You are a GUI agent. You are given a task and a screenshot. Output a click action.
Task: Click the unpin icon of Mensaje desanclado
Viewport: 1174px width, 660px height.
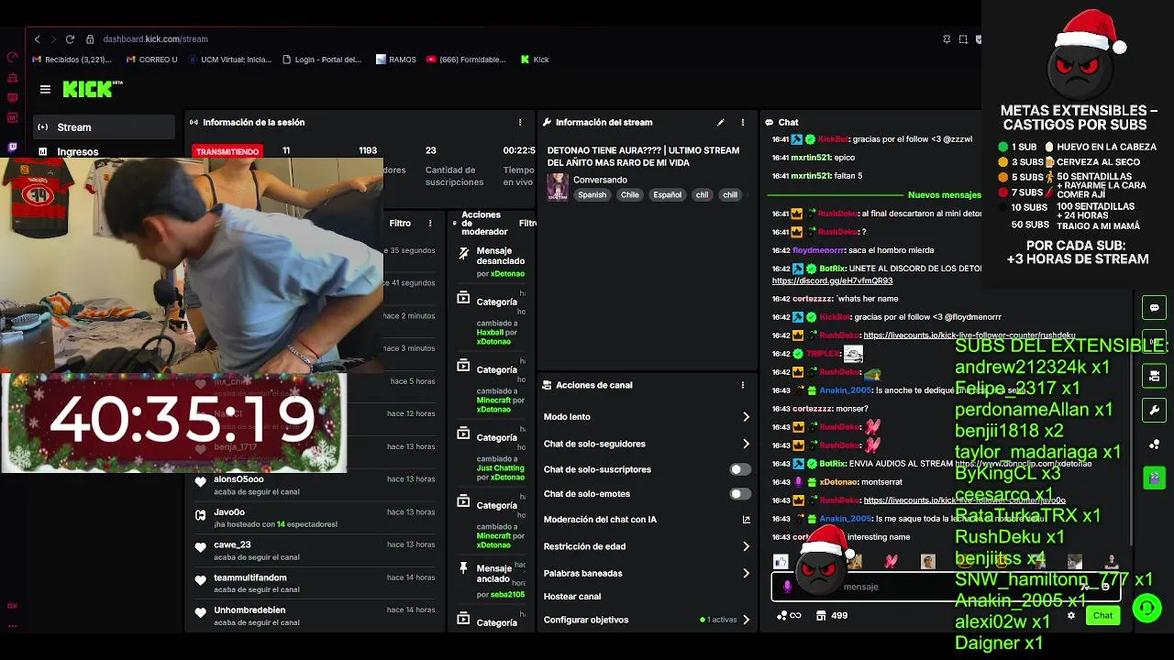(463, 252)
